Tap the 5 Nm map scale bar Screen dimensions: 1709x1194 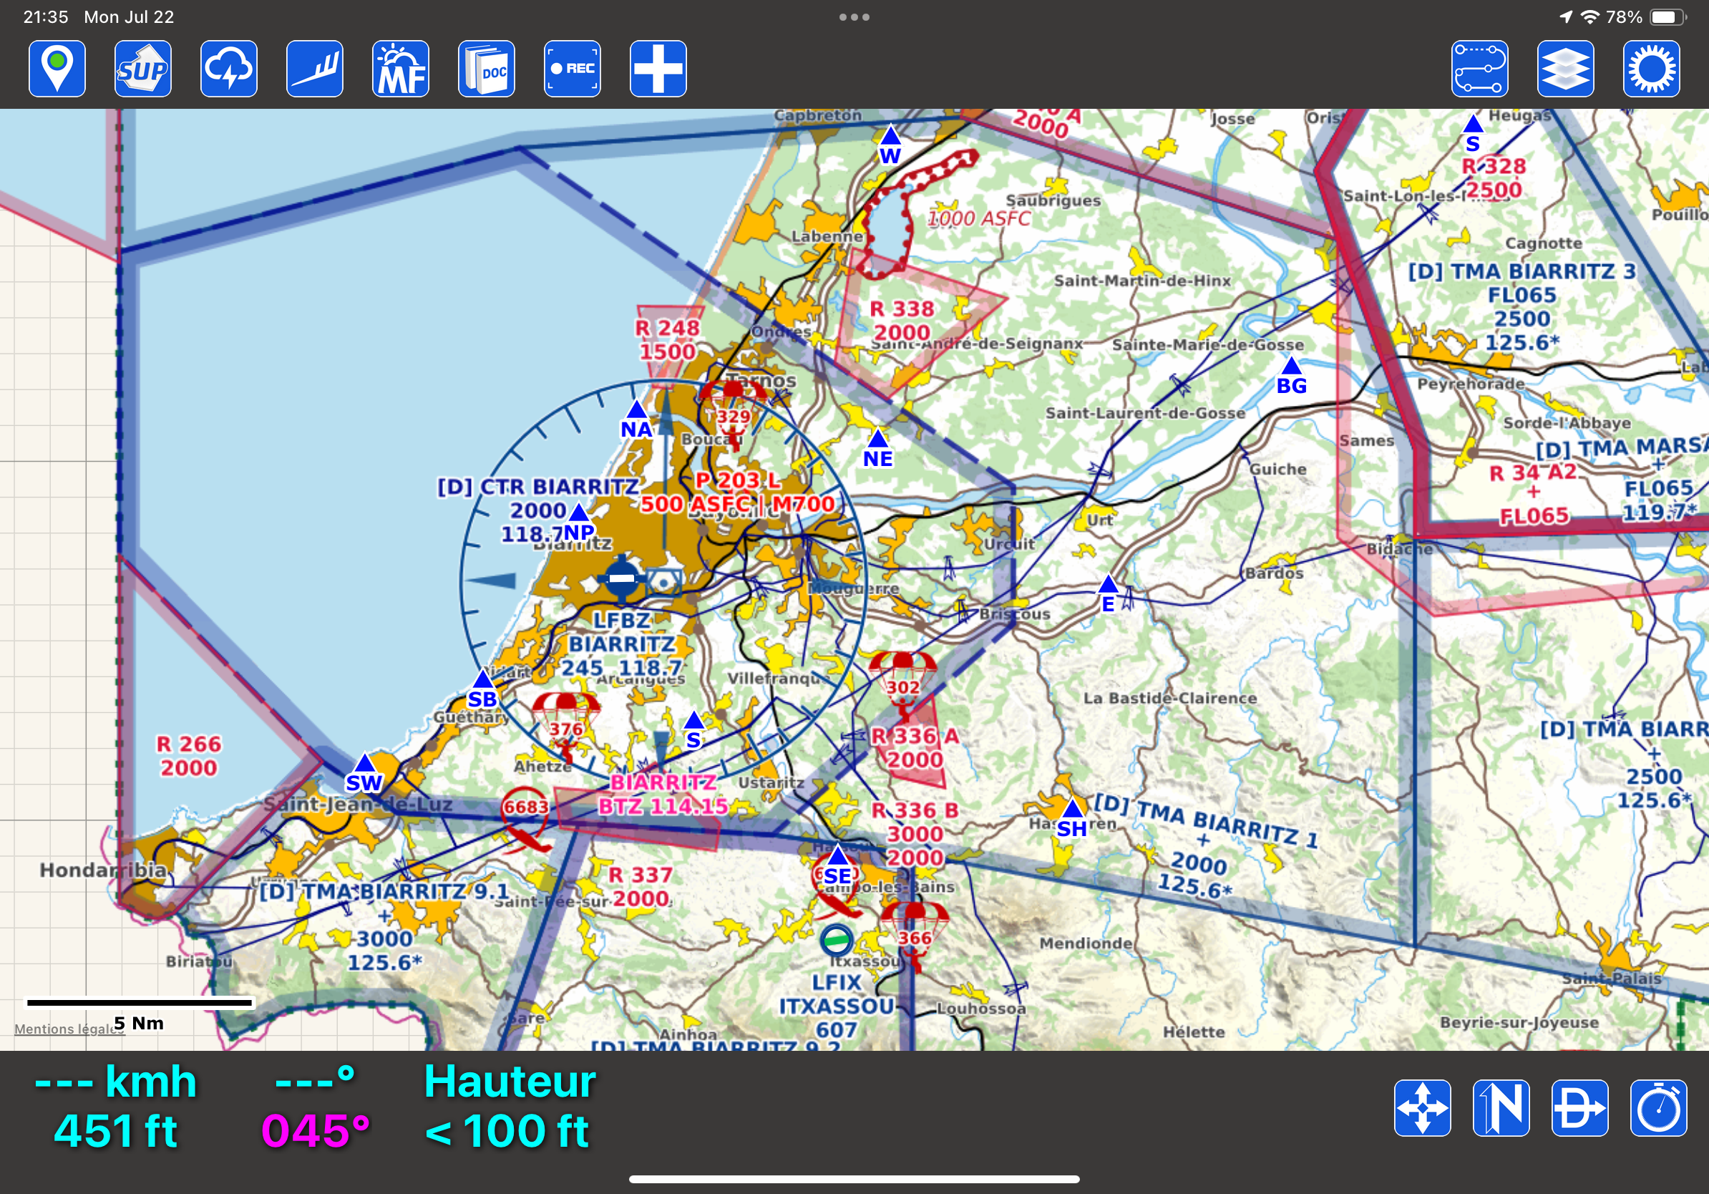coord(139,1003)
